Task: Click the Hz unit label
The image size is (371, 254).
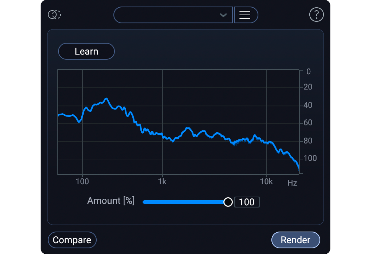Action: [x=292, y=183]
